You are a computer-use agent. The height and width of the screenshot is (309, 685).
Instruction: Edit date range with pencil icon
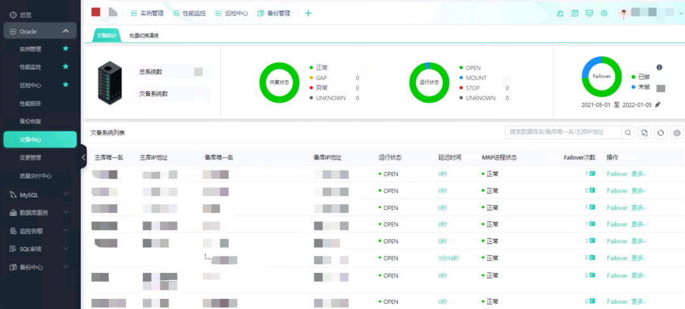point(658,105)
